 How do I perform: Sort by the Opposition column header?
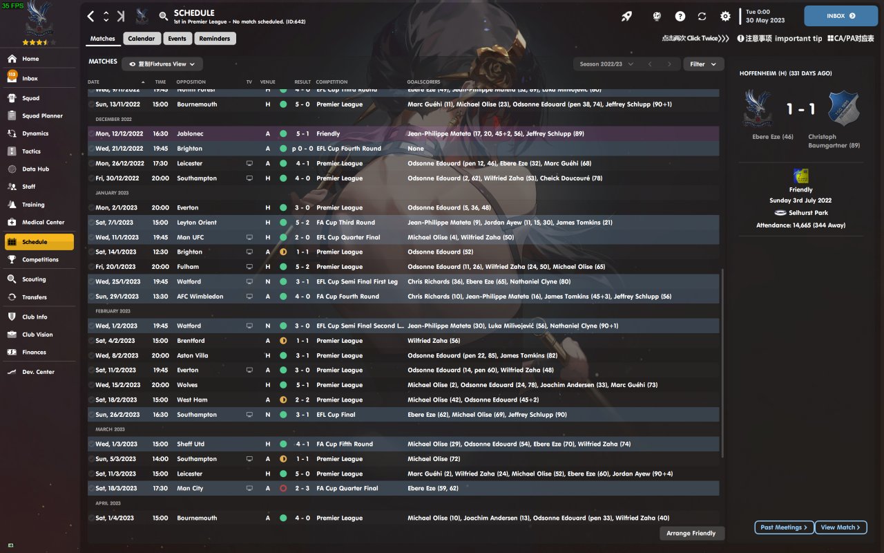click(191, 82)
